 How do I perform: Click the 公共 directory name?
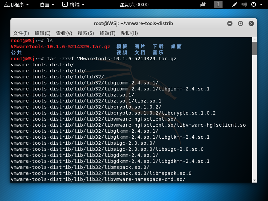click(x=16, y=53)
